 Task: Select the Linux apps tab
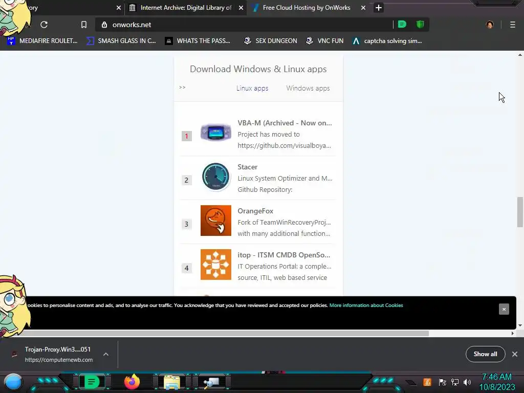252,88
